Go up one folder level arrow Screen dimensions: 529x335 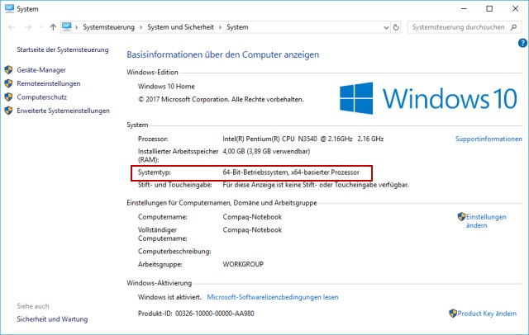tap(53, 27)
